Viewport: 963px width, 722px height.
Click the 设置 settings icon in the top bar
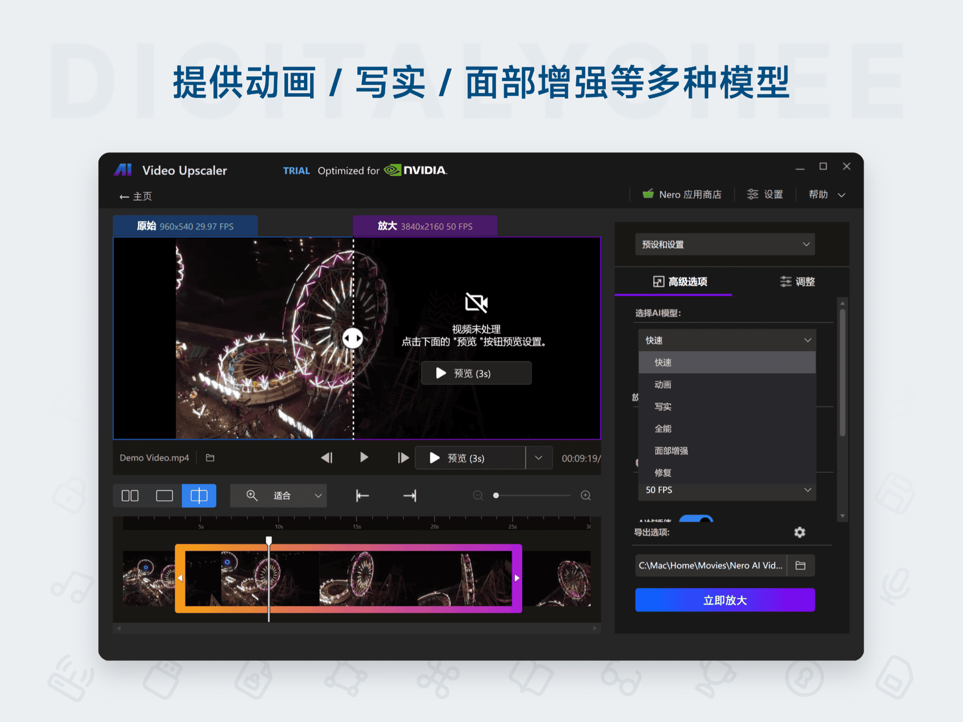coord(753,194)
